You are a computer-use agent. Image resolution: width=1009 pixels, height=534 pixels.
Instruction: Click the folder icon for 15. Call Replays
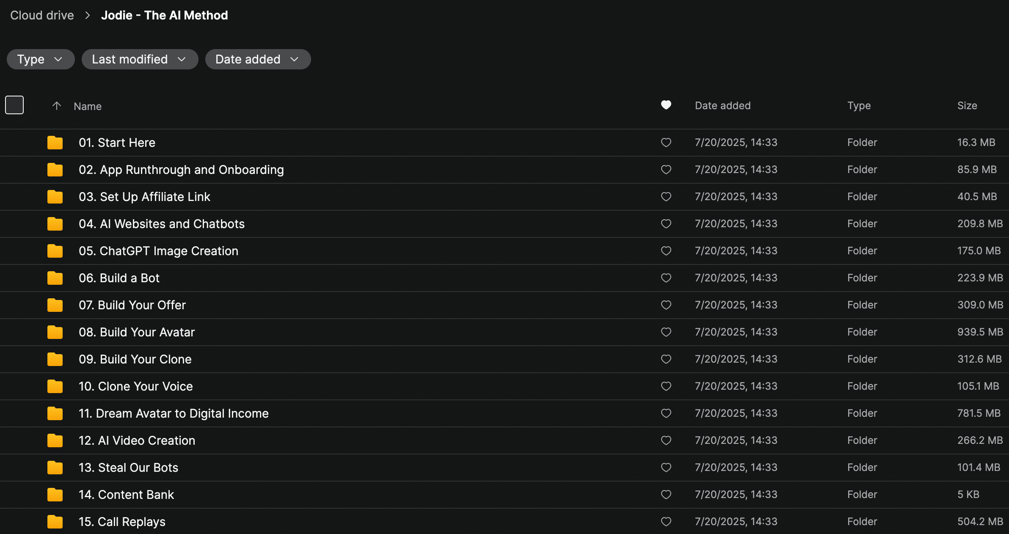(55, 522)
